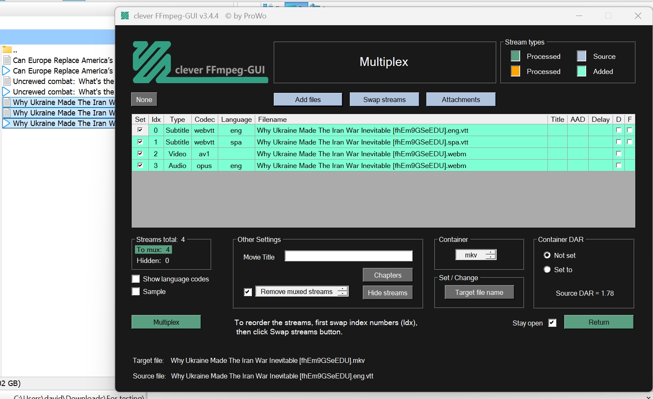653x399 pixels.
Task: Click the lavender Source legend swatch
Action: [x=582, y=56]
